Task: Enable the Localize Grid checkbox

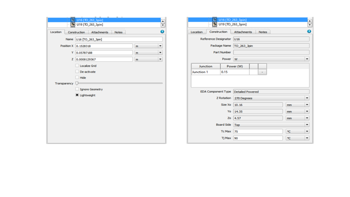Action: pyautogui.click(x=77, y=66)
